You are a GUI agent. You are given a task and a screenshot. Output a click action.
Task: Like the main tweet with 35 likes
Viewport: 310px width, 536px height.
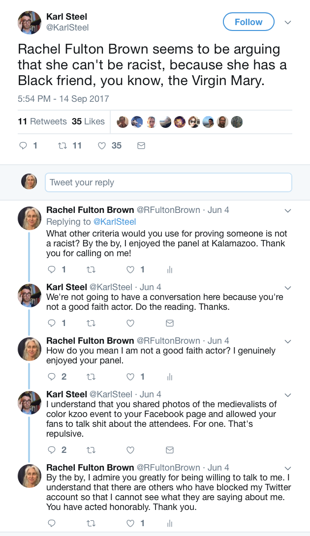coord(102,146)
